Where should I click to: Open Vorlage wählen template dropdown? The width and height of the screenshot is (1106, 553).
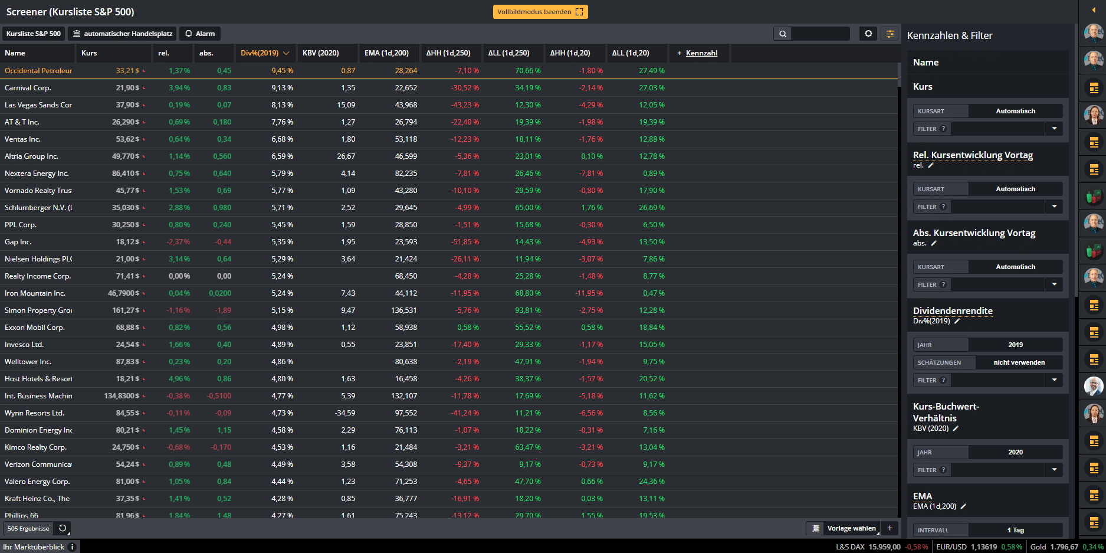pos(851,528)
